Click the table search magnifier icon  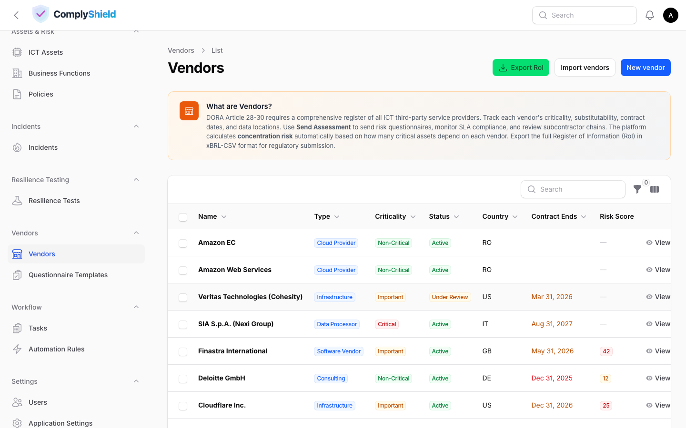532,189
